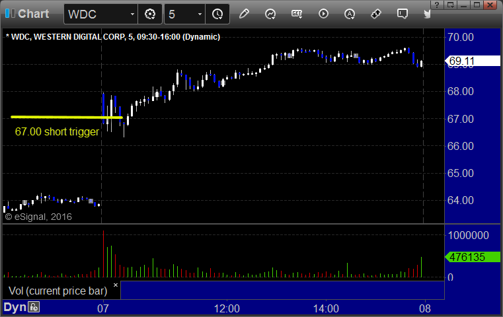Open the clock time template icon
Viewport: 503px width, 317px height.
click(x=217, y=14)
